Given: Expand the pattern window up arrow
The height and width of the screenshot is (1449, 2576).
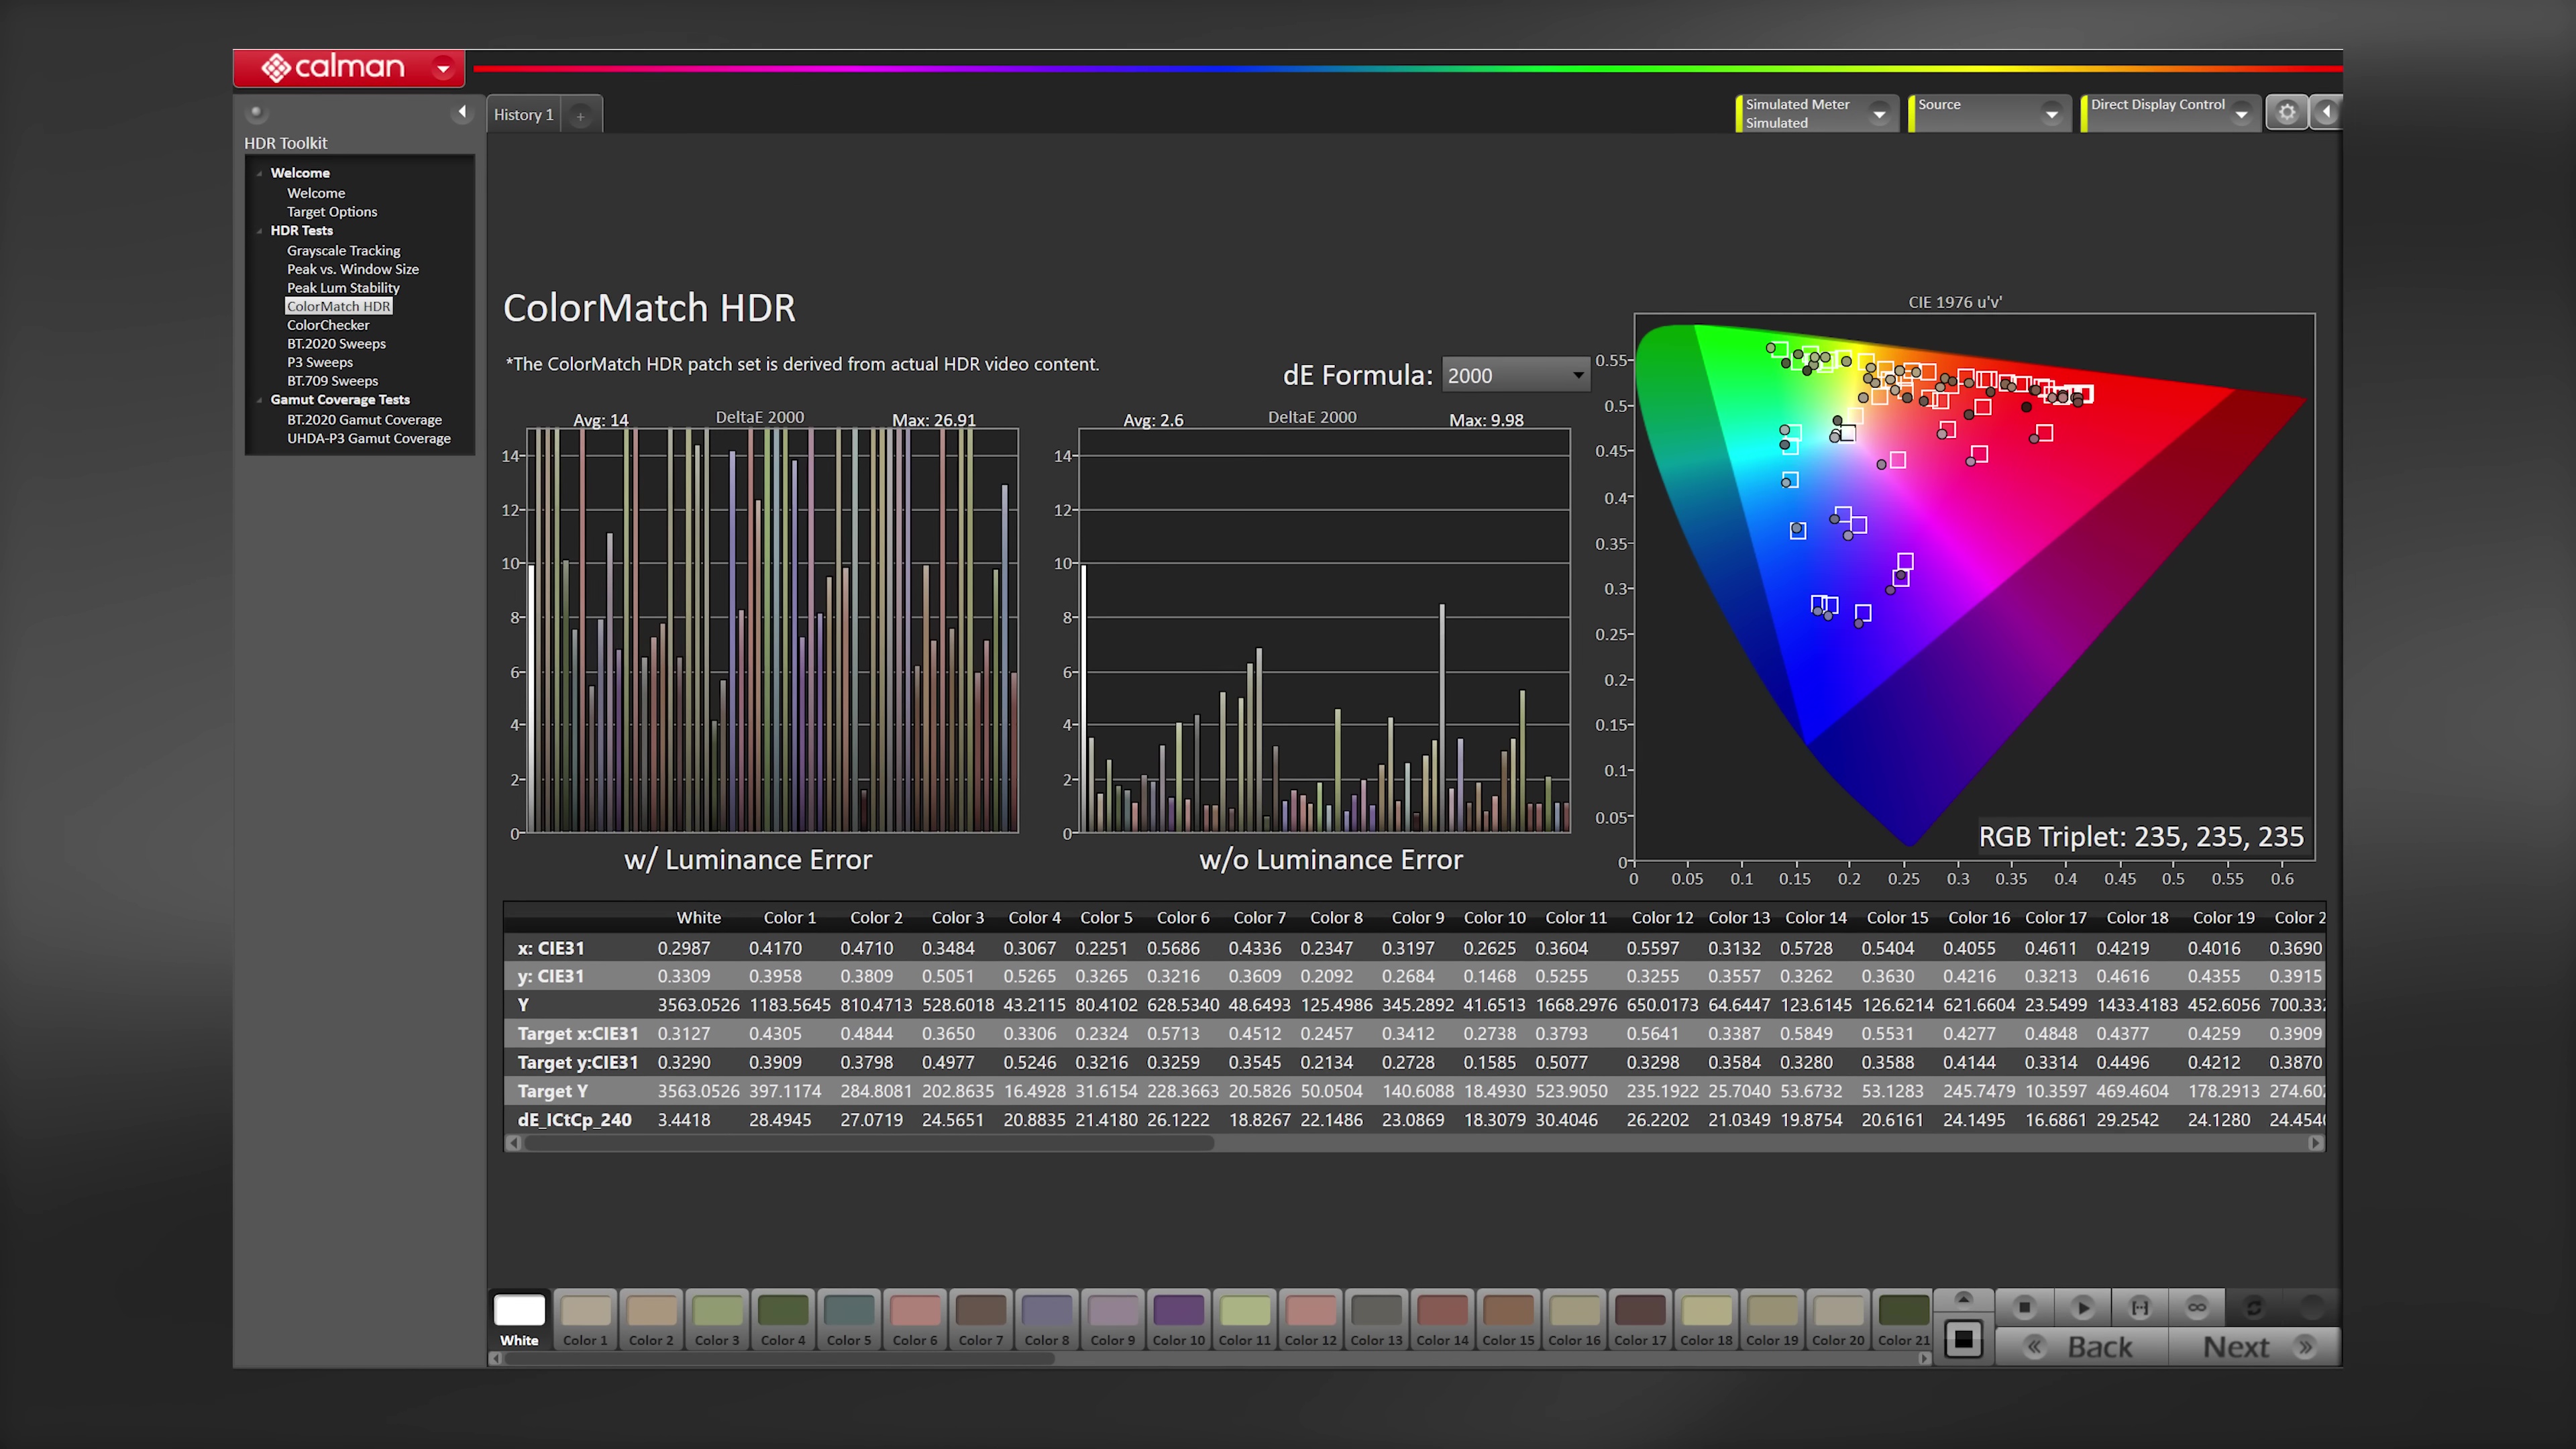Looking at the screenshot, I should (x=1963, y=1299).
